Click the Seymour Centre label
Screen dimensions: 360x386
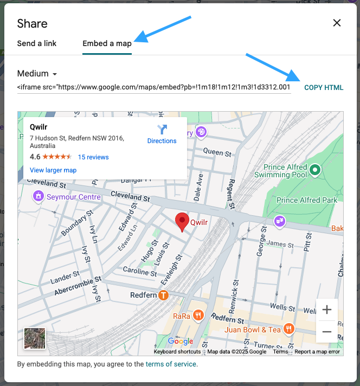(x=74, y=197)
